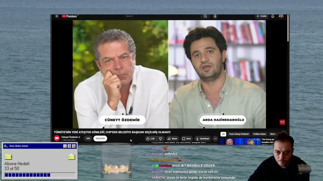Open the first recommended video thumbnail
The image size is (323, 181).
[240, 142]
